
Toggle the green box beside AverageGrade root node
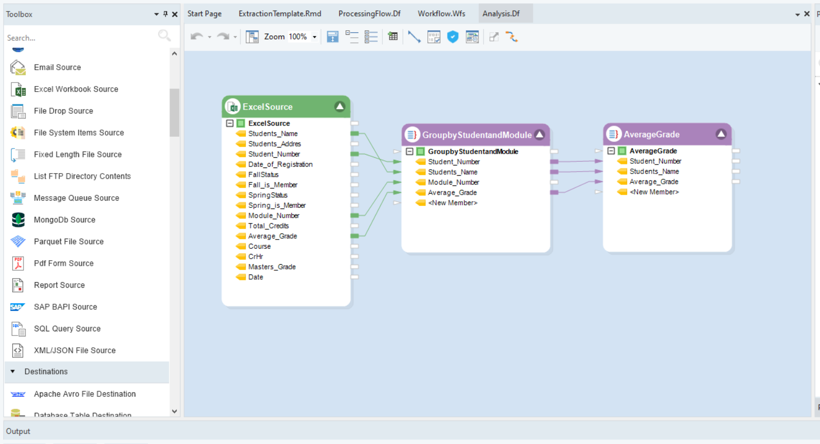[x=622, y=151]
